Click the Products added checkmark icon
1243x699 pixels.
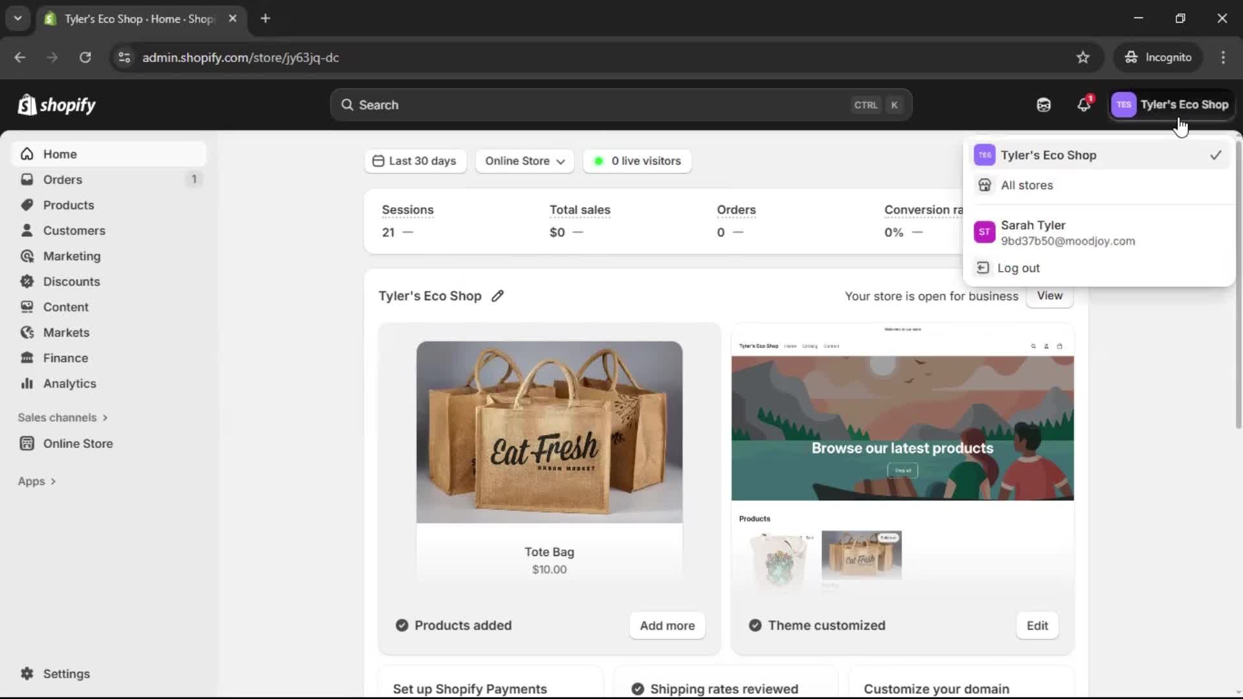(401, 626)
